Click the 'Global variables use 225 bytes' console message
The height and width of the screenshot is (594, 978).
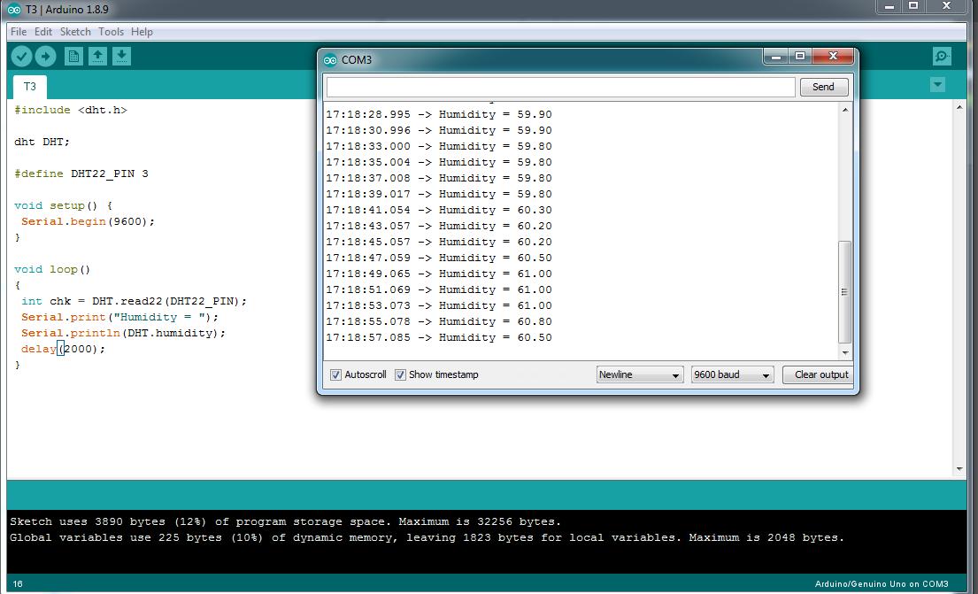click(x=427, y=538)
